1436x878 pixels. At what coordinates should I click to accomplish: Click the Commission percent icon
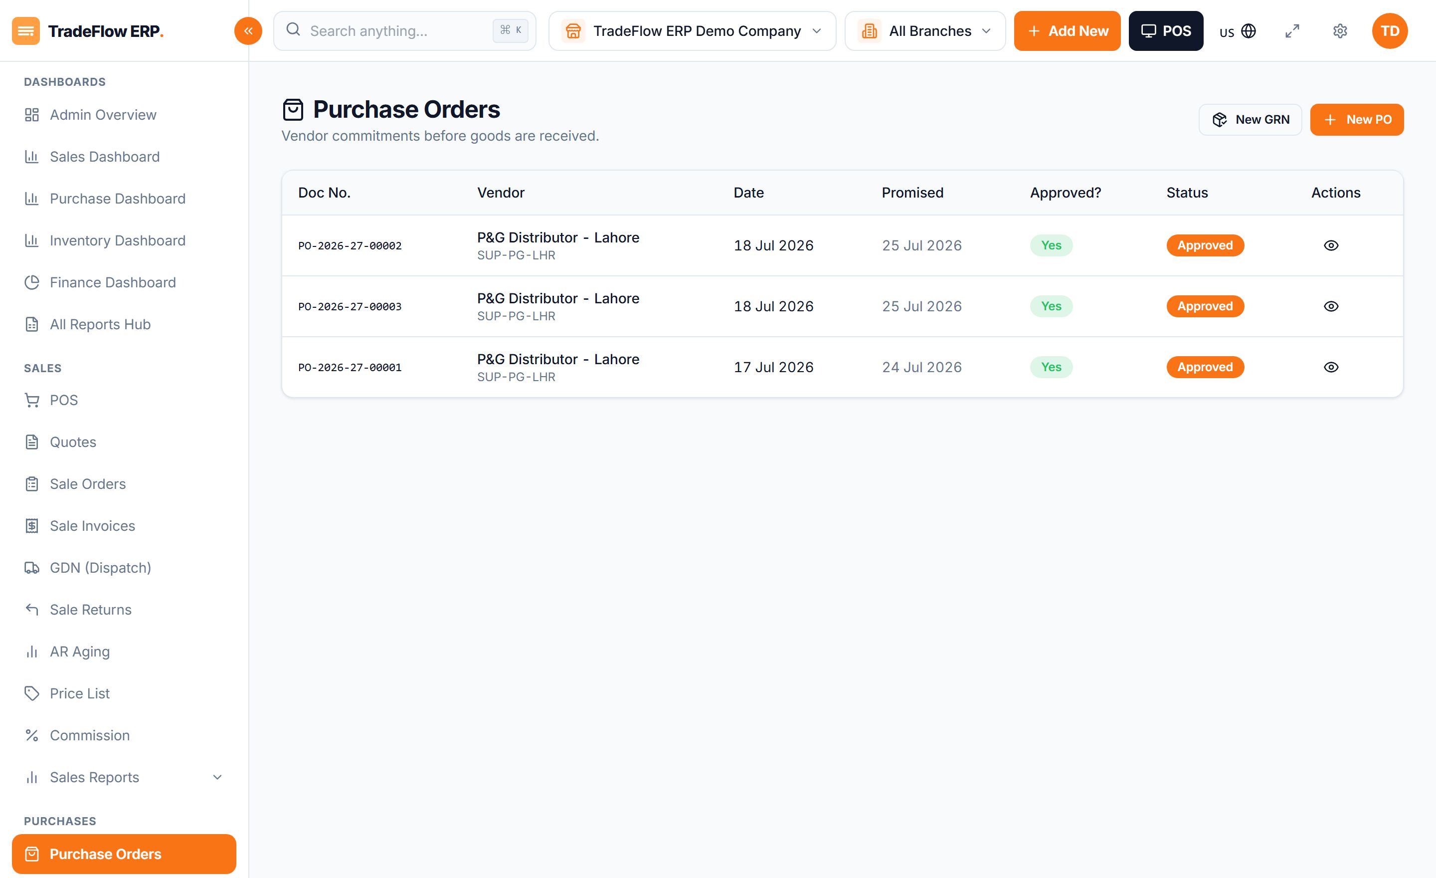(x=31, y=735)
